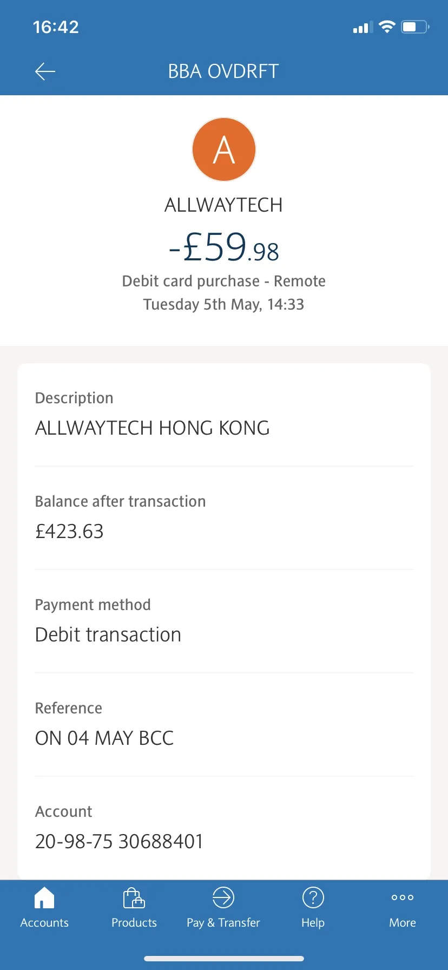
Task: Select the Pay & Transfer tab label
Action: (223, 923)
